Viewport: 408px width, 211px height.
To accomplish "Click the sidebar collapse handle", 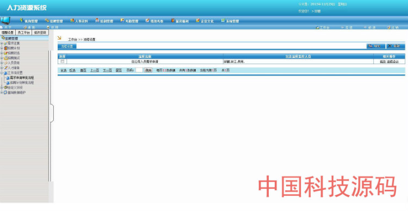I will (52, 113).
